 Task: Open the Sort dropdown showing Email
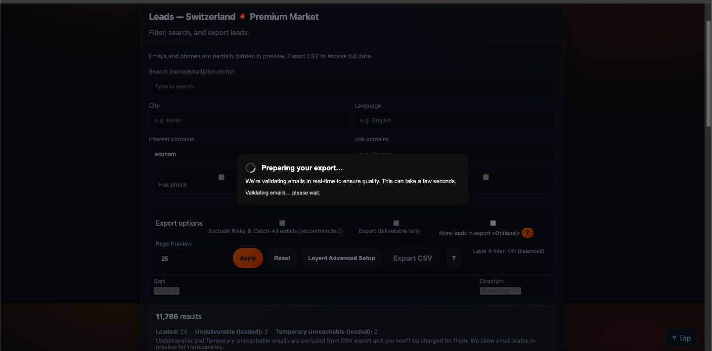[x=167, y=291]
